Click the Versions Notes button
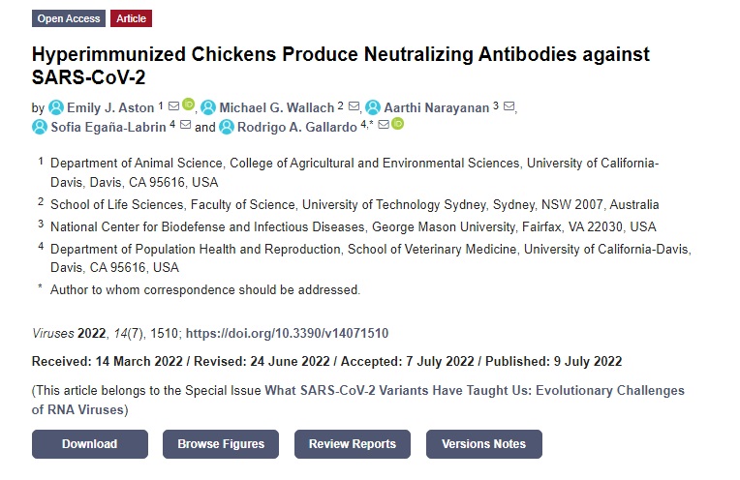Viewport: 740px width, 480px height. click(484, 444)
